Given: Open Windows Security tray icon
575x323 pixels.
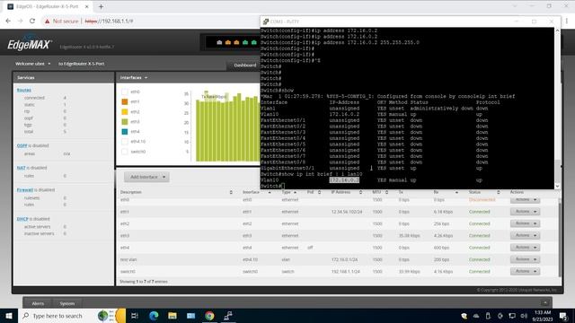Looking at the screenshot, I should coord(464,316).
